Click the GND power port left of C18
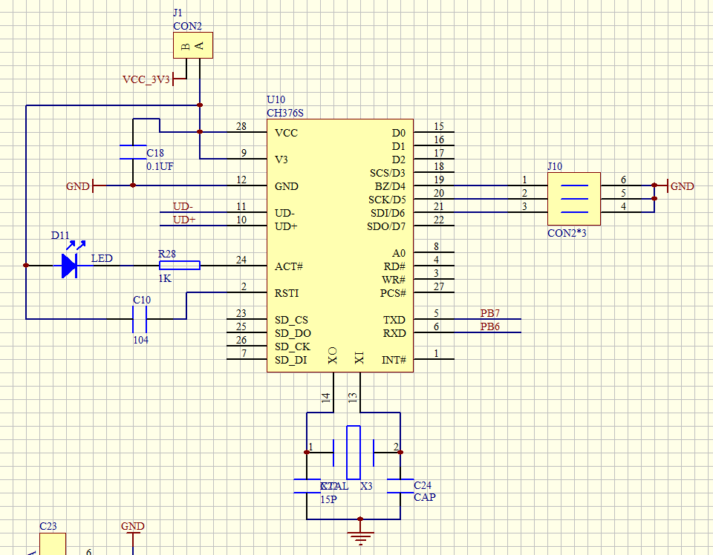Screen dimensions: 713x555 78,186
